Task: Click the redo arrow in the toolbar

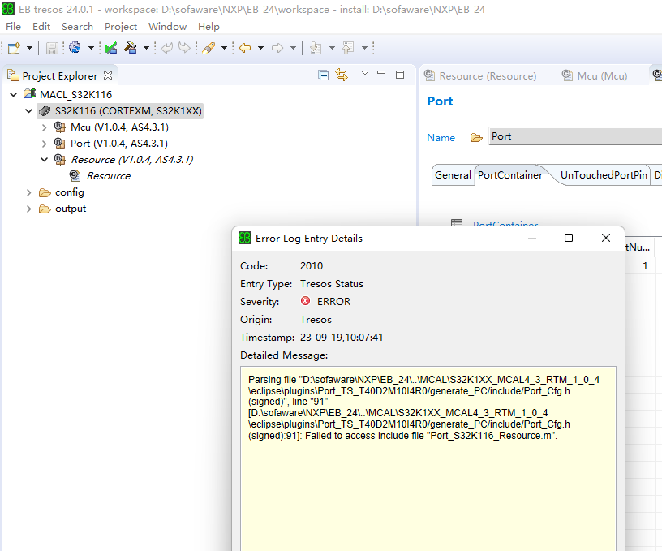Action: pyautogui.click(x=183, y=47)
